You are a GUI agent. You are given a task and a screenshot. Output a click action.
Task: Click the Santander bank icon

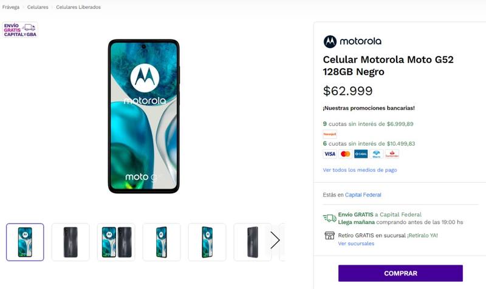point(392,154)
